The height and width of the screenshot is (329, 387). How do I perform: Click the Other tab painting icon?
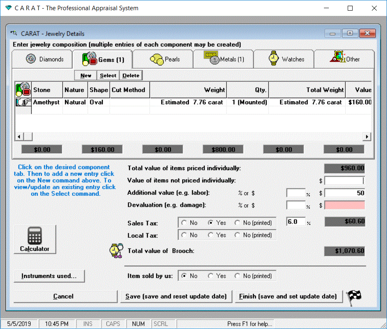tap(337, 58)
